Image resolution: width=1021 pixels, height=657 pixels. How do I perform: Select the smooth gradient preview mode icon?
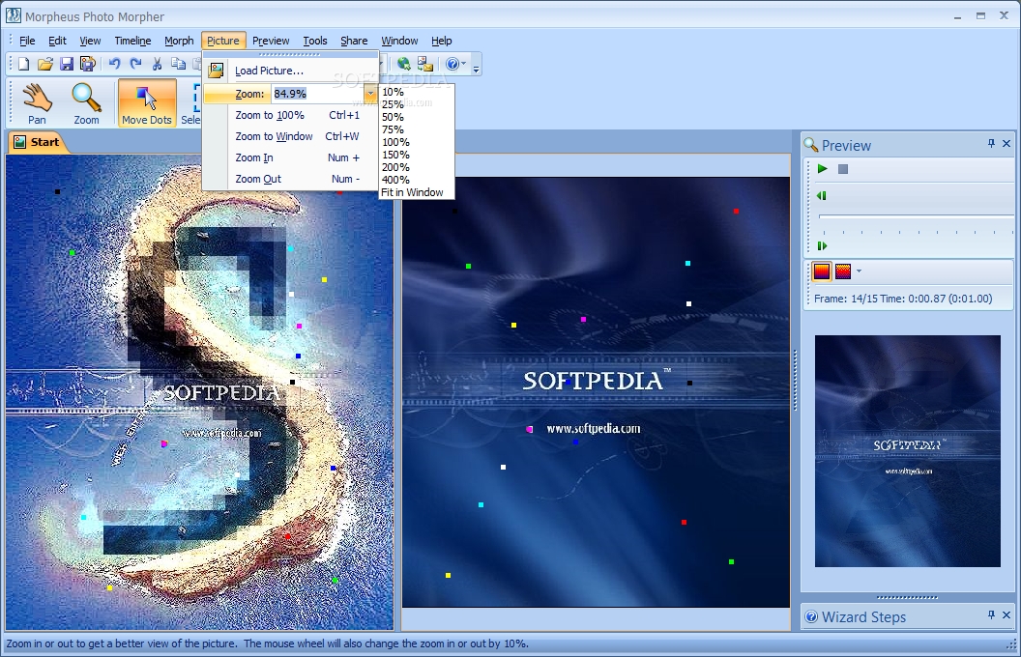[x=822, y=271]
